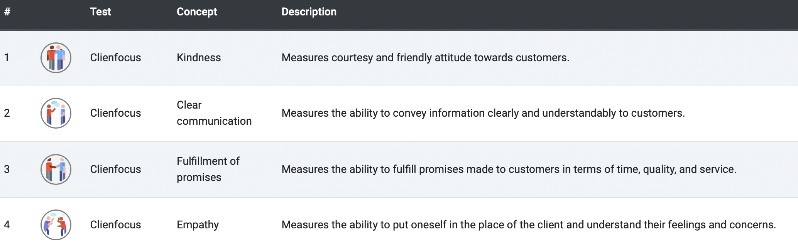Click the Fulfillment of promises handshake icon
The height and width of the screenshot is (248, 798).
pyautogui.click(x=56, y=169)
